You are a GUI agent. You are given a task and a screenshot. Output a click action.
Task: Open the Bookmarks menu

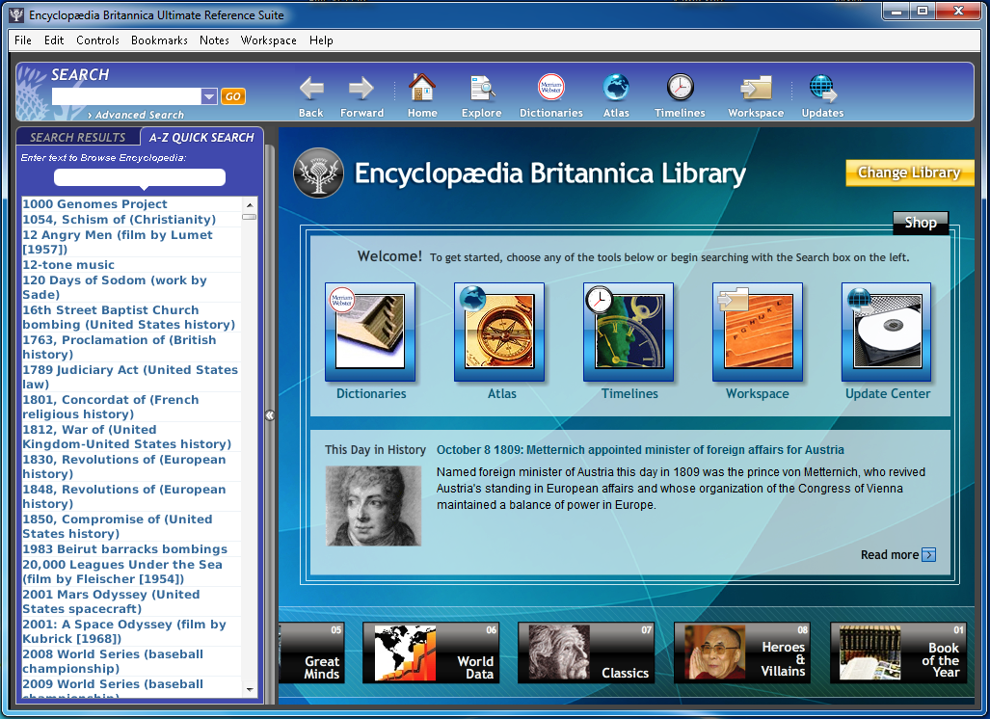point(159,40)
